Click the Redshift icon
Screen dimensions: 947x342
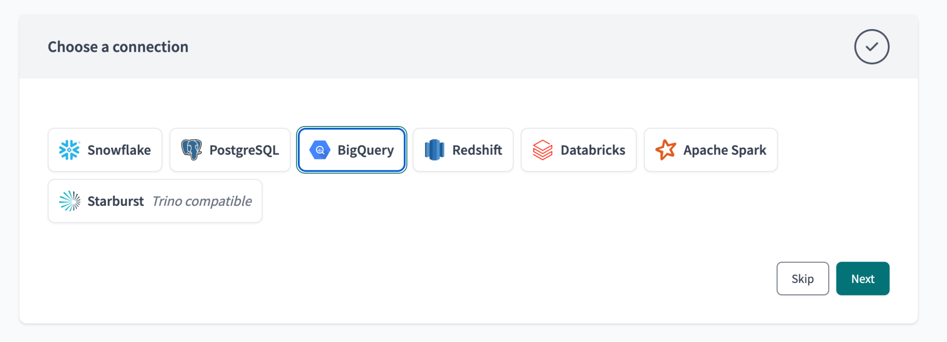(434, 150)
